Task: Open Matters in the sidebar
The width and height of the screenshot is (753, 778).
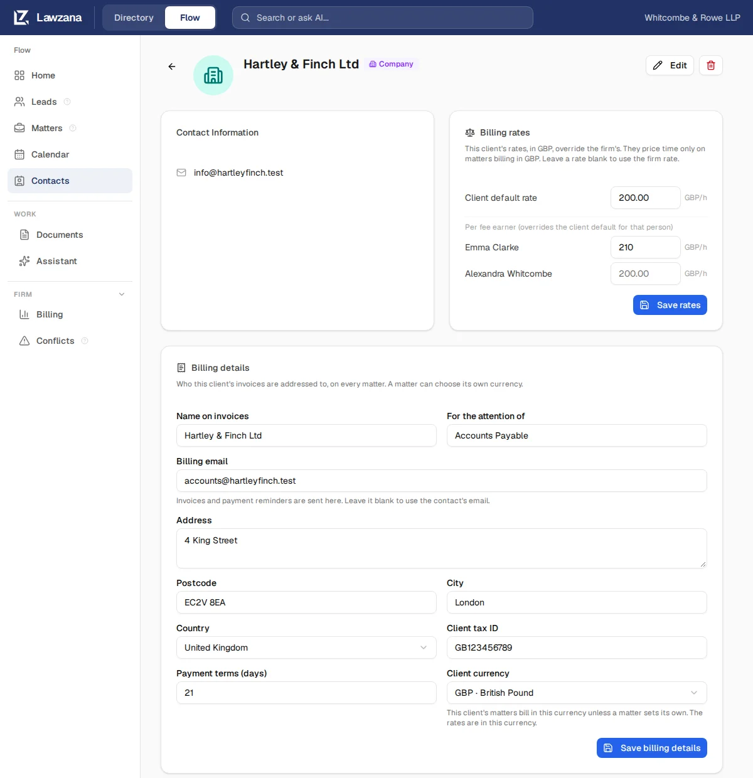Action: (70, 128)
